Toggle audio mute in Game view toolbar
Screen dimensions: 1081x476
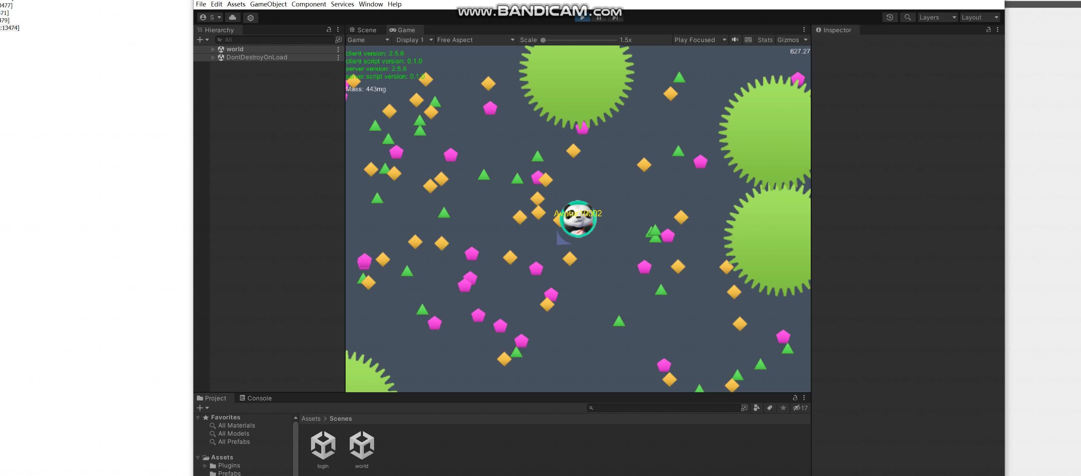735,40
